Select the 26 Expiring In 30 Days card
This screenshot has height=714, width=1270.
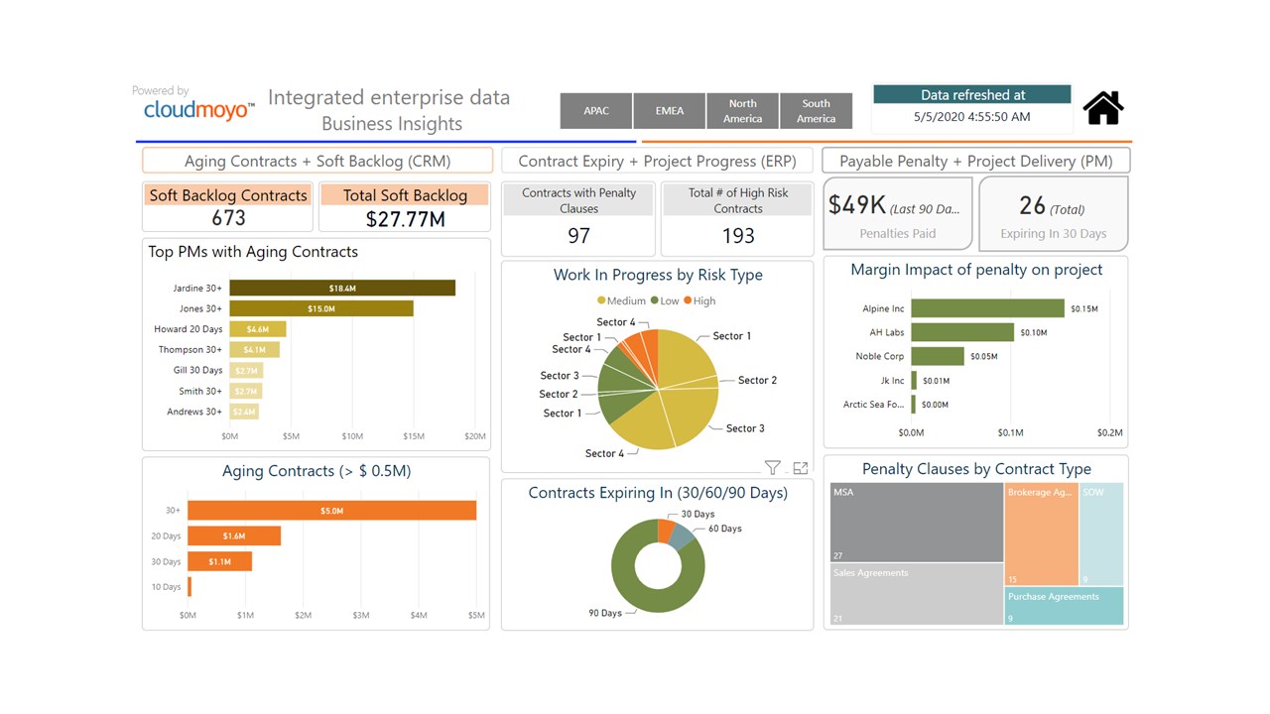click(x=1054, y=214)
